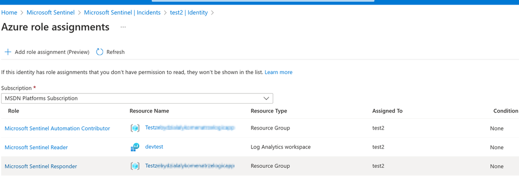Screen dimensions: 519x187
Task: Click the Log Analytics workspace icon beside devtest
Action: pos(135,147)
